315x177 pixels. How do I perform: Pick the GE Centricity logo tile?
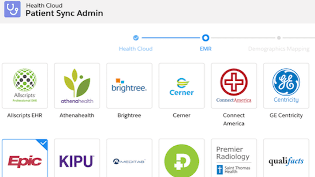click(286, 86)
